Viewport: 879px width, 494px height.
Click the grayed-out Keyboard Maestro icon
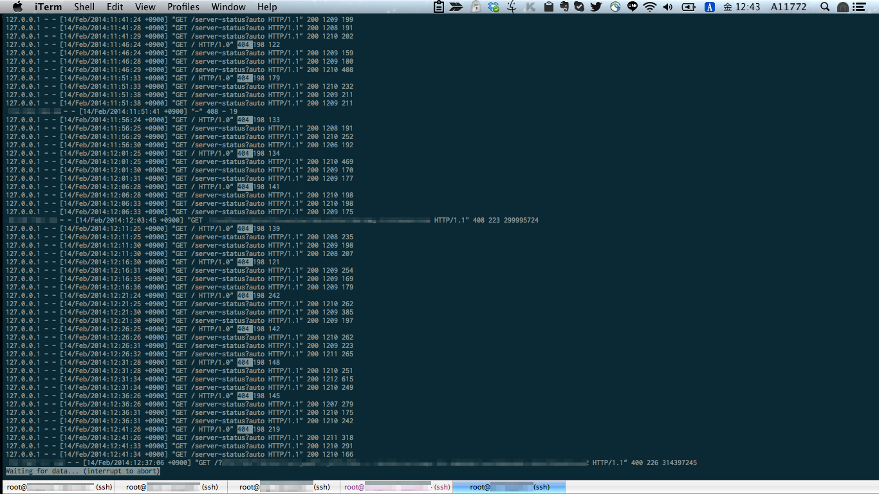tap(530, 7)
